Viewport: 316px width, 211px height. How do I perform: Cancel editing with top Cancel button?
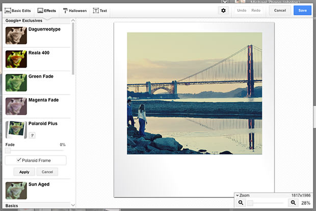click(280, 11)
